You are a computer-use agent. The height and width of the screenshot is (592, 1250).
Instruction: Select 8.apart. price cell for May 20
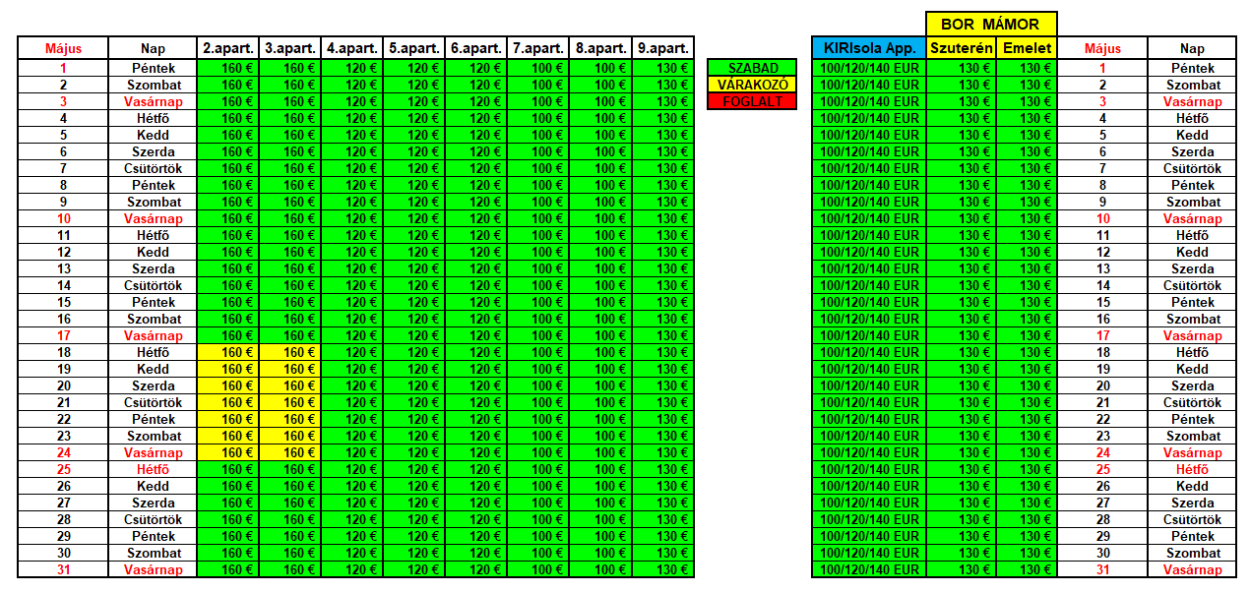[x=600, y=385]
